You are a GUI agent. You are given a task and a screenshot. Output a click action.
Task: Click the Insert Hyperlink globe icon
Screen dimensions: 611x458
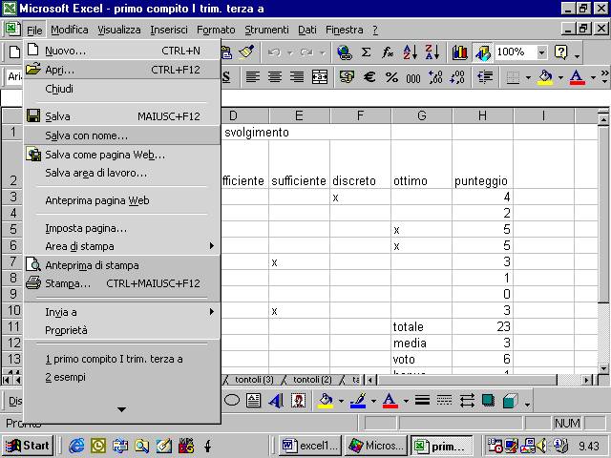click(345, 52)
